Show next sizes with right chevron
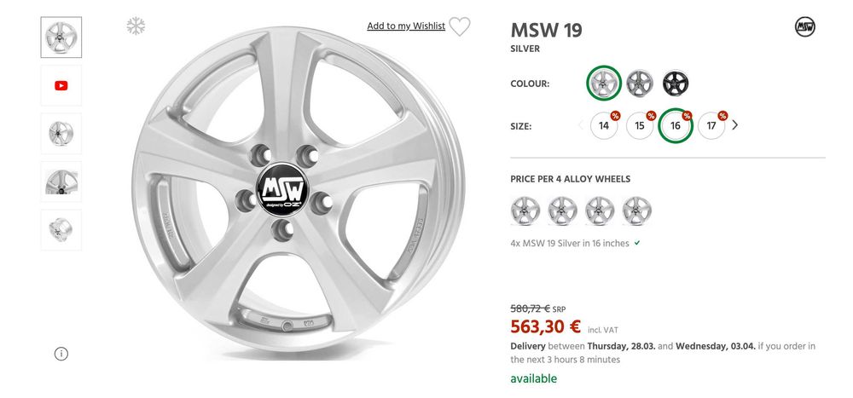Screen dimensions: 853x398 [735, 125]
